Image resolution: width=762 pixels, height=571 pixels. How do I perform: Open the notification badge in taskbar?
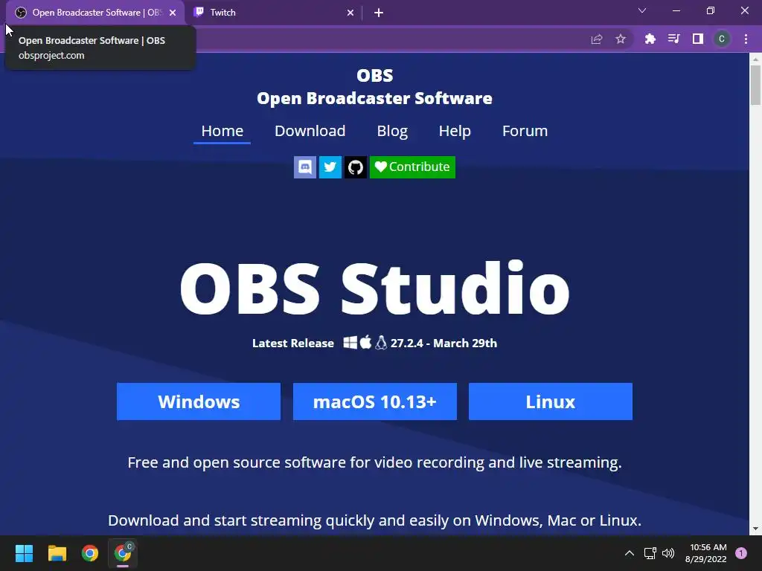click(741, 553)
